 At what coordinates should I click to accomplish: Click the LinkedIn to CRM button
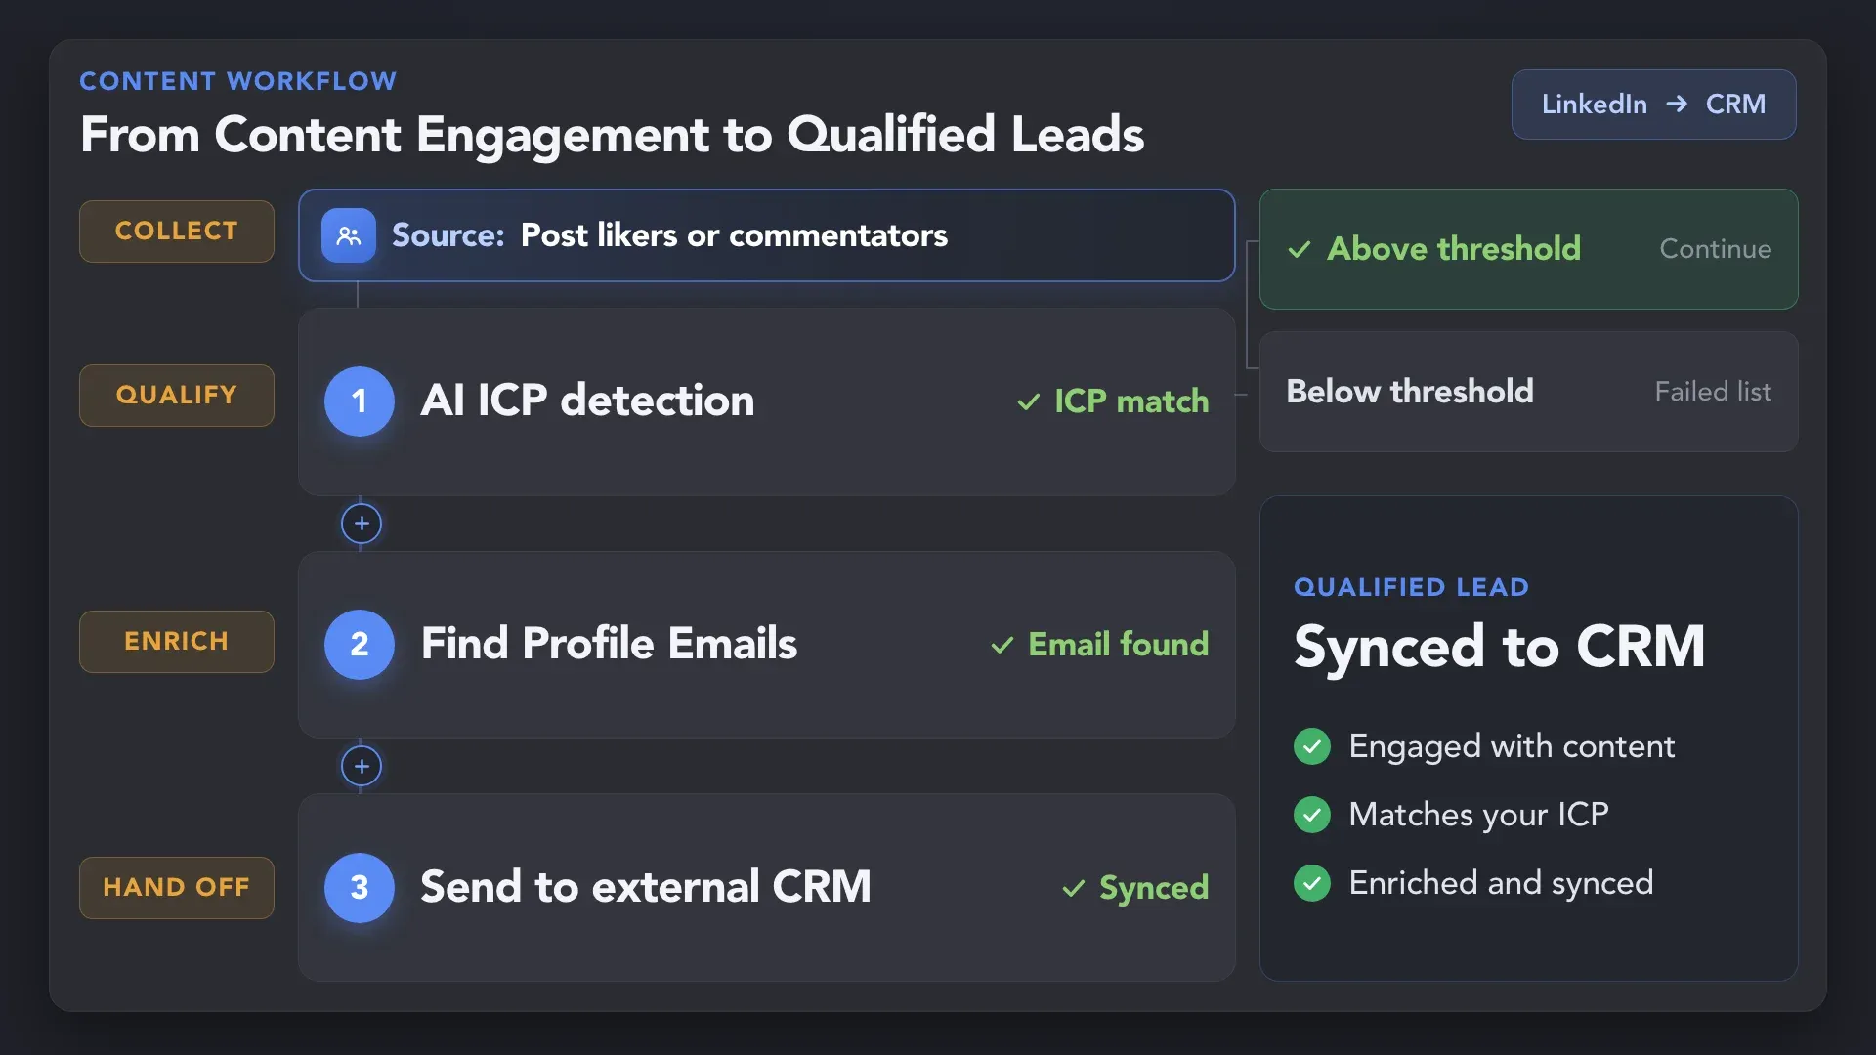click(x=1653, y=105)
